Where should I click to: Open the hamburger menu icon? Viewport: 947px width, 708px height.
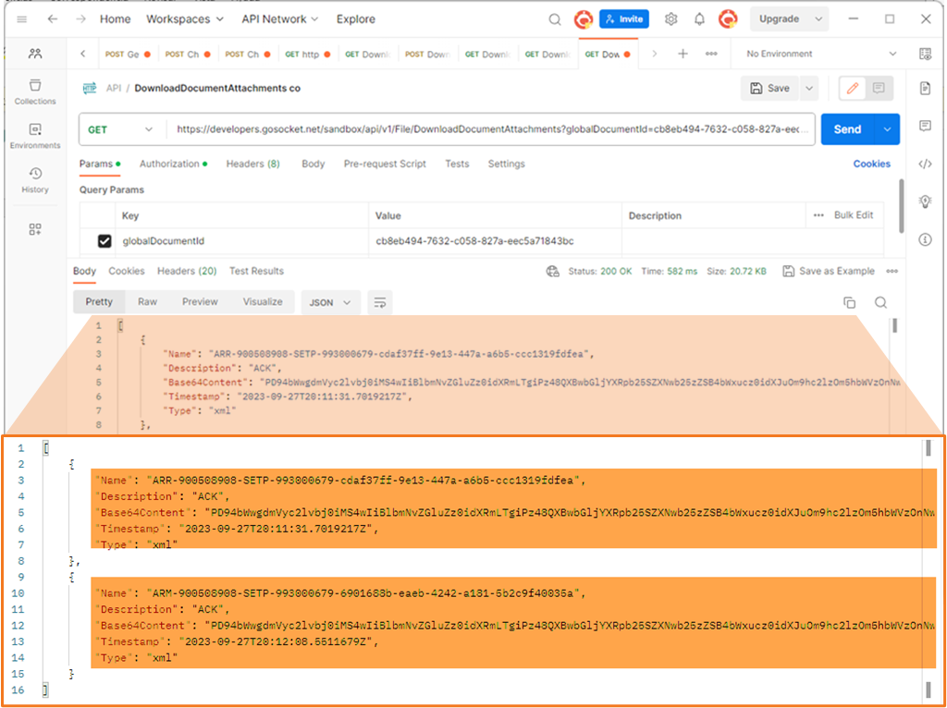(x=22, y=19)
